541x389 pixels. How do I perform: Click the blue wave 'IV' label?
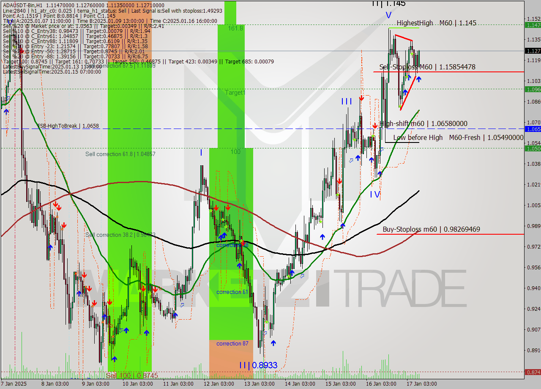pos(375,194)
